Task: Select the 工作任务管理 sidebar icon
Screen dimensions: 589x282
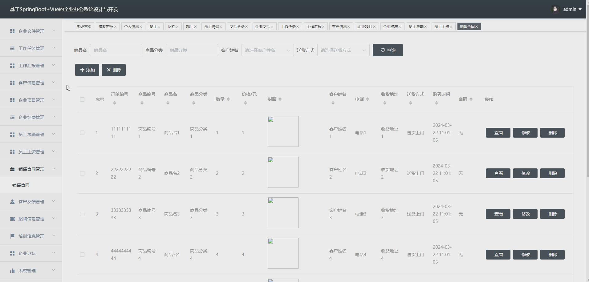Action: tap(12, 48)
